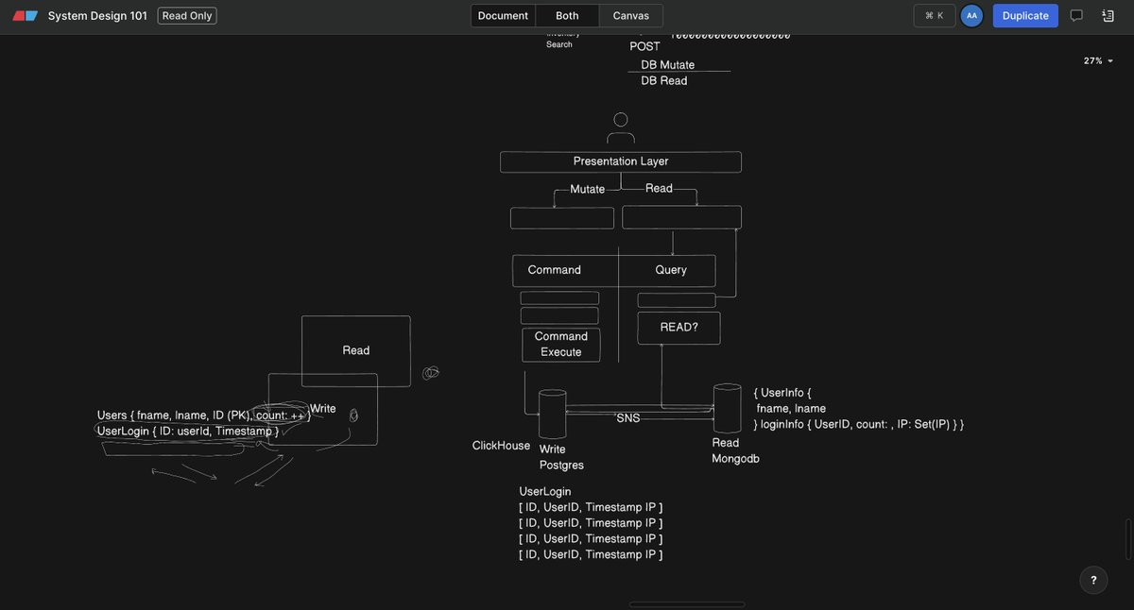Open the help question mark button
This screenshot has width=1134, height=610.
[x=1093, y=580]
